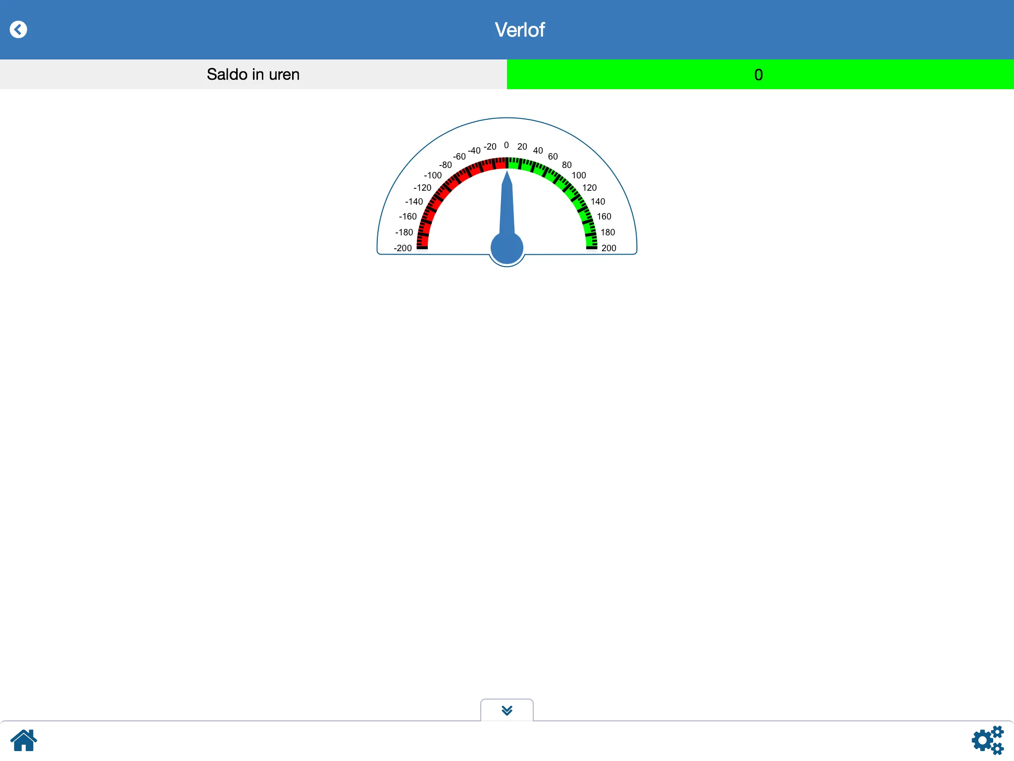The width and height of the screenshot is (1014, 761).
Task: Click the gauge label -100
Action: 433,175
